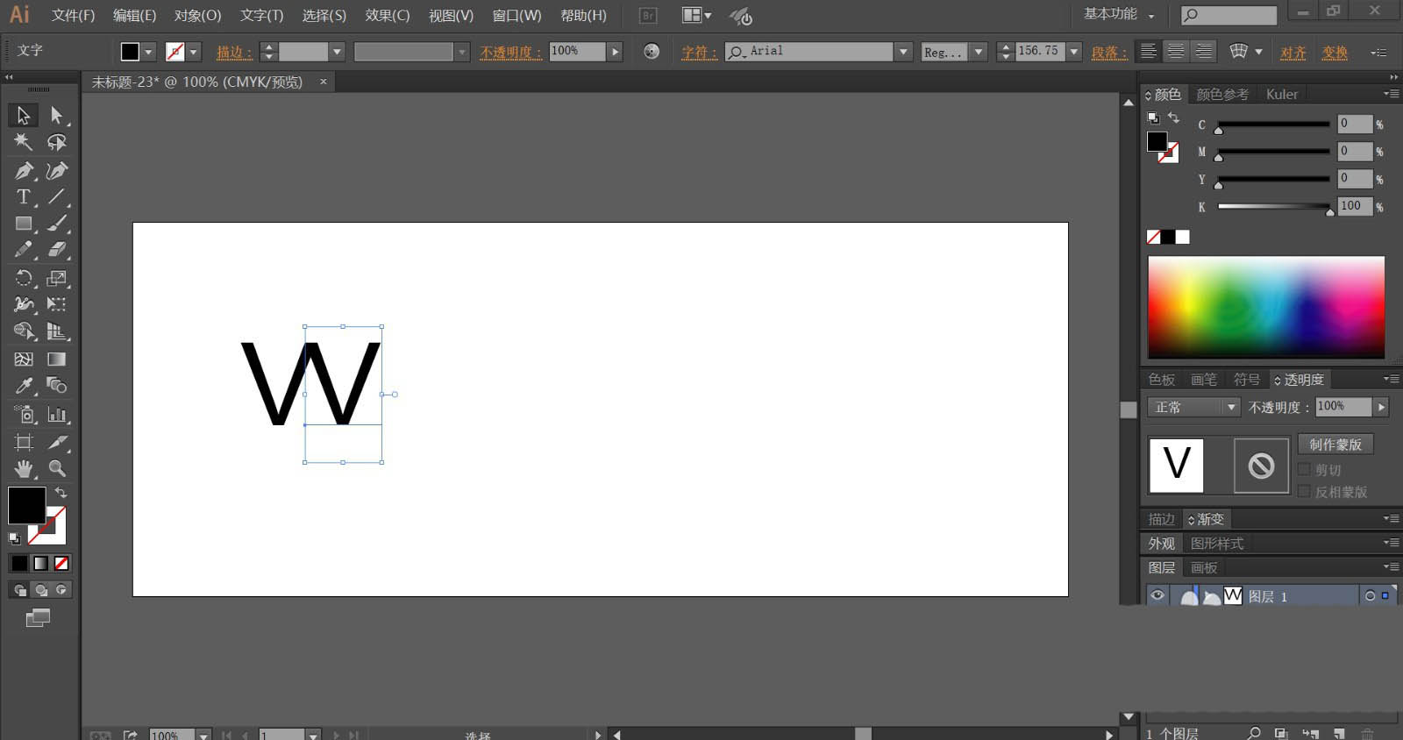Viewport: 1403px width, 740px height.
Task: Click the 制作蒙版 button
Action: [x=1335, y=445]
